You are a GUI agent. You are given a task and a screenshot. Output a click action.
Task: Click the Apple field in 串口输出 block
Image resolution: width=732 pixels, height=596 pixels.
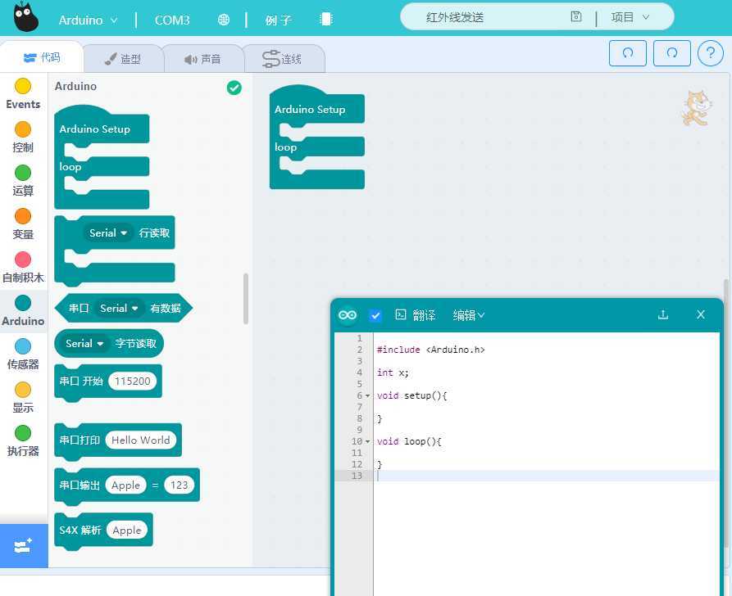[125, 485]
